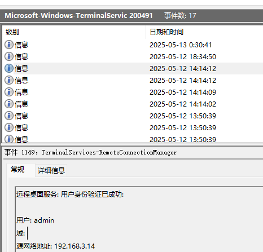This screenshot has width=263, height=252.
Task: Click info icon of second 14:14:12 event
Action: (9, 80)
